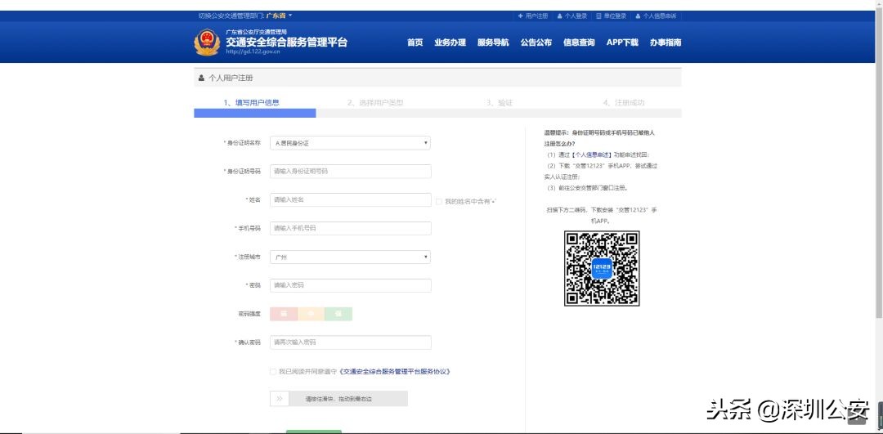The image size is (883, 434).
Task: Open 服务导航 in the navigation bar
Action: coord(493,43)
